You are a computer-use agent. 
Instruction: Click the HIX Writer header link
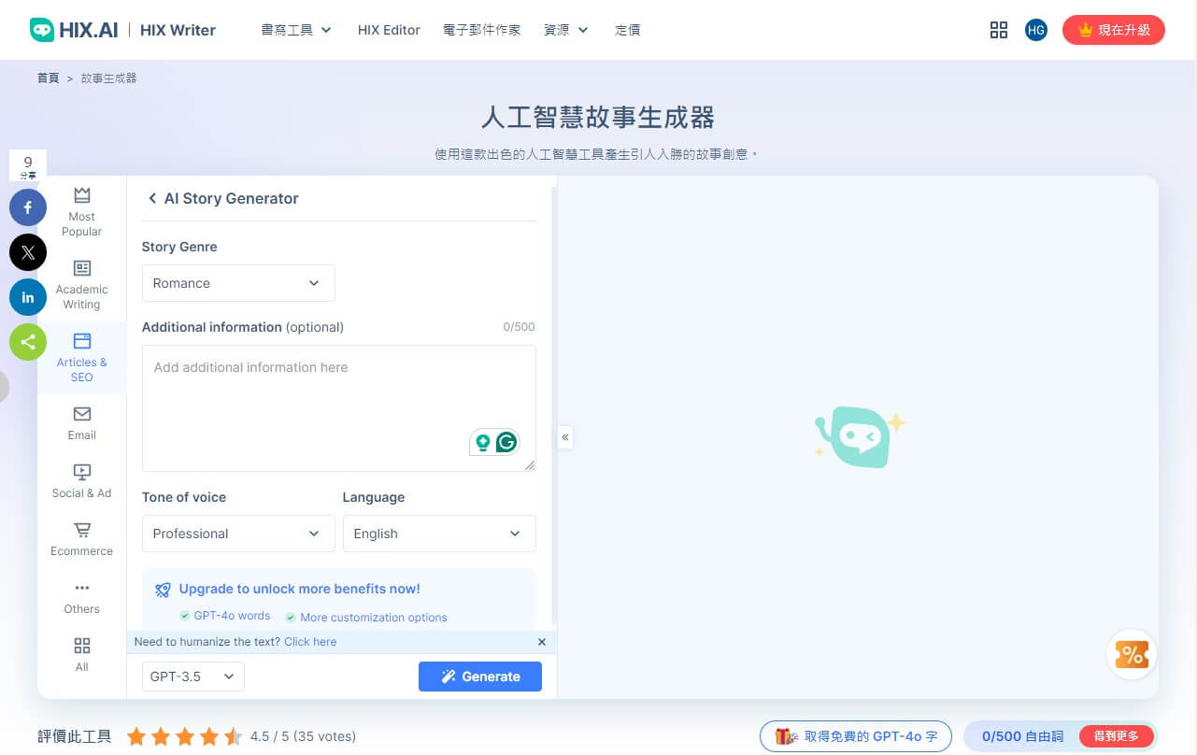[178, 30]
